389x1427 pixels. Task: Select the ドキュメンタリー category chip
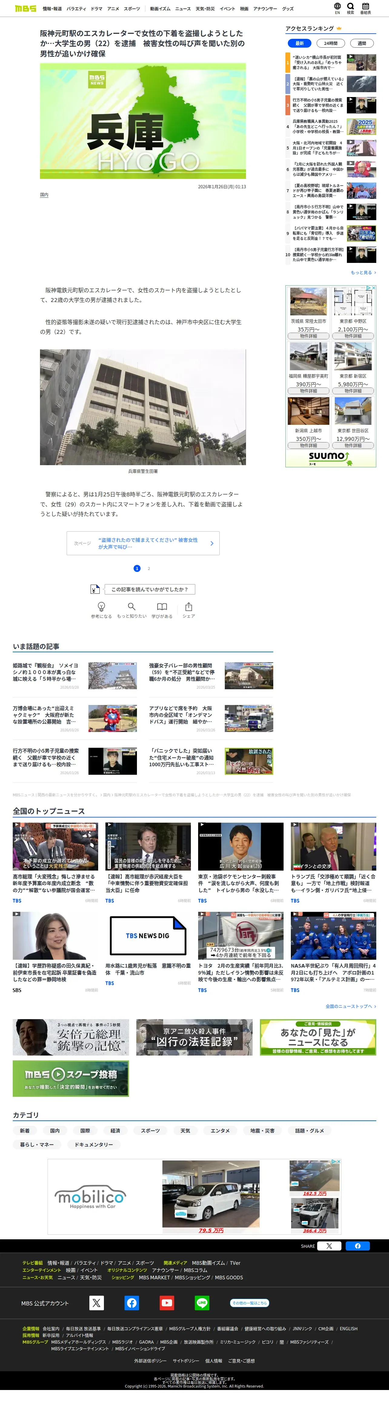click(94, 1144)
